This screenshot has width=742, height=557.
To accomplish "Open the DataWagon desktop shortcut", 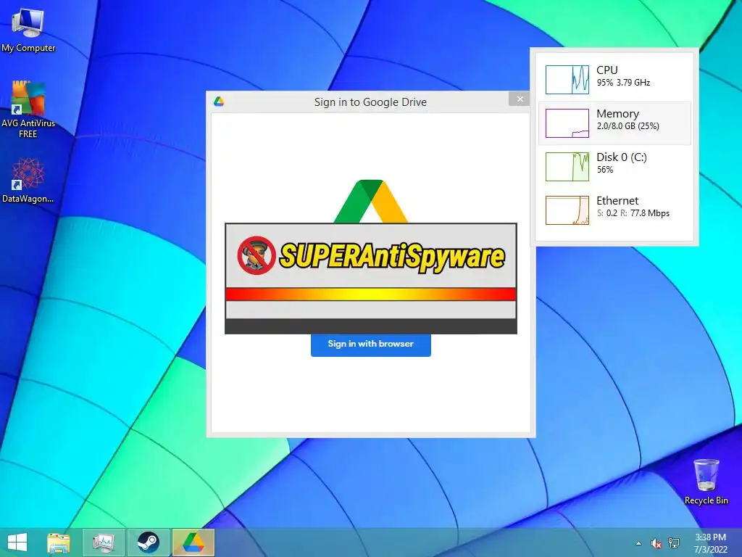I will coord(28,181).
